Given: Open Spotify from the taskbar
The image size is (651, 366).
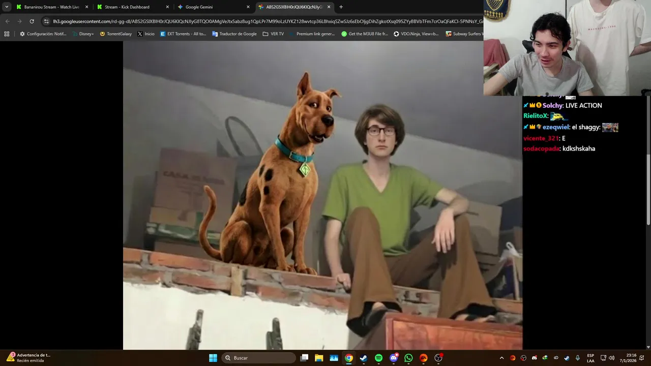Looking at the screenshot, I should pyautogui.click(x=378, y=358).
